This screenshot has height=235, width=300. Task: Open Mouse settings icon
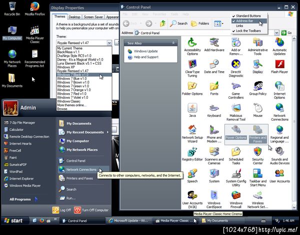click(257, 110)
